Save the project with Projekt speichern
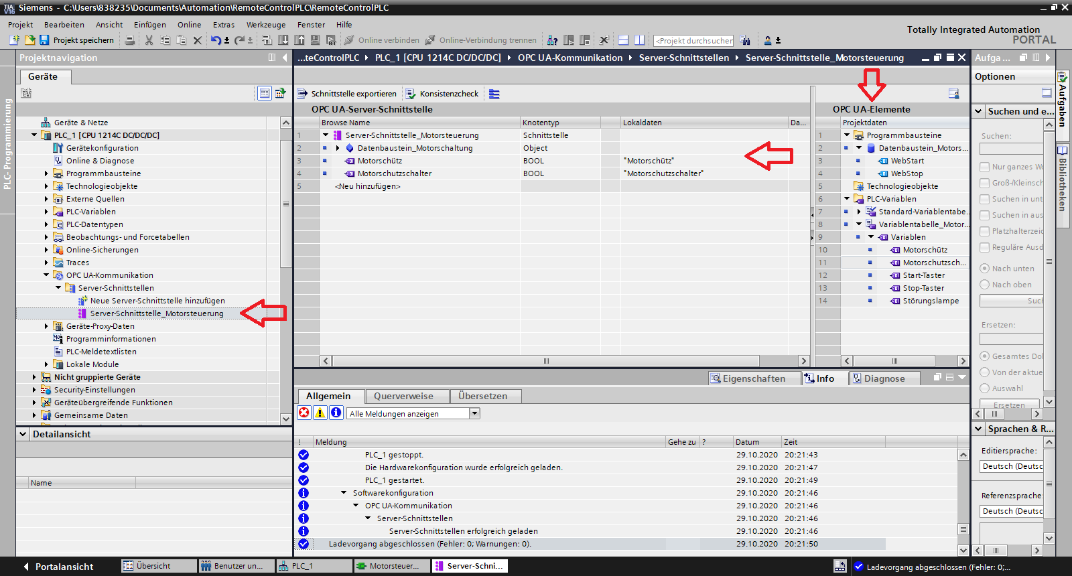The height and width of the screenshot is (576, 1072). click(77, 40)
